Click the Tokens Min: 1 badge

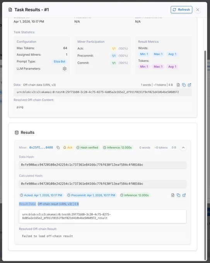click(x=144, y=67)
